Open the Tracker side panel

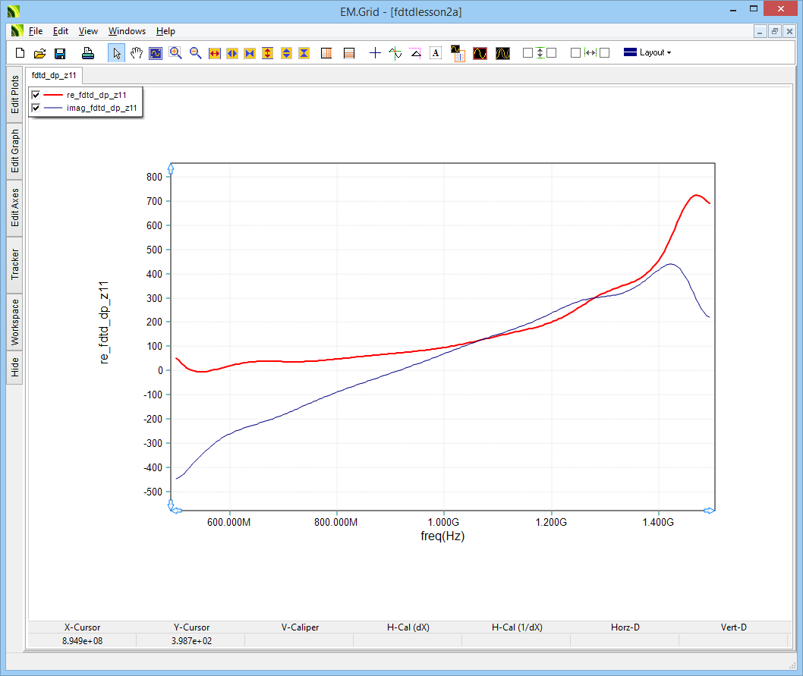(x=15, y=265)
